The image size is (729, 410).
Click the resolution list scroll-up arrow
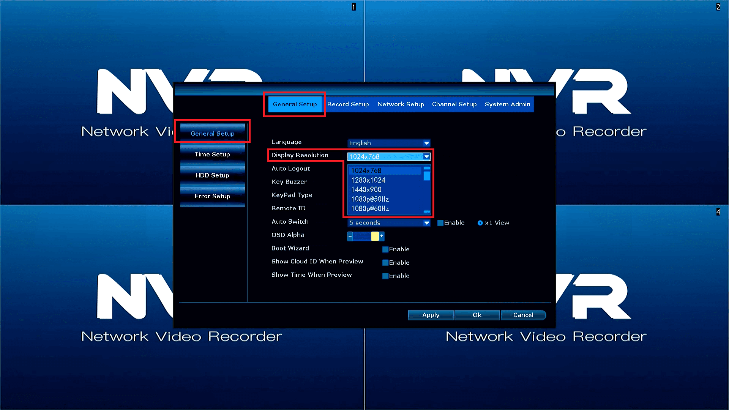(x=427, y=168)
